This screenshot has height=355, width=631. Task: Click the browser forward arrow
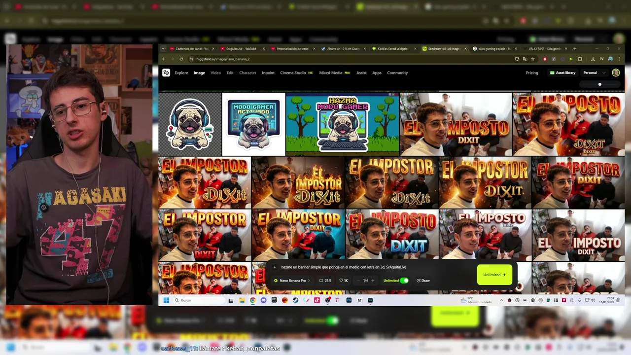172,59
